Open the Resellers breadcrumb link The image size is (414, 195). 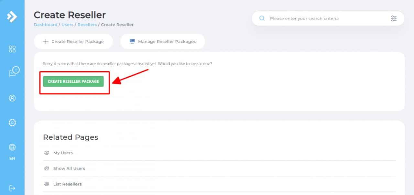(87, 25)
